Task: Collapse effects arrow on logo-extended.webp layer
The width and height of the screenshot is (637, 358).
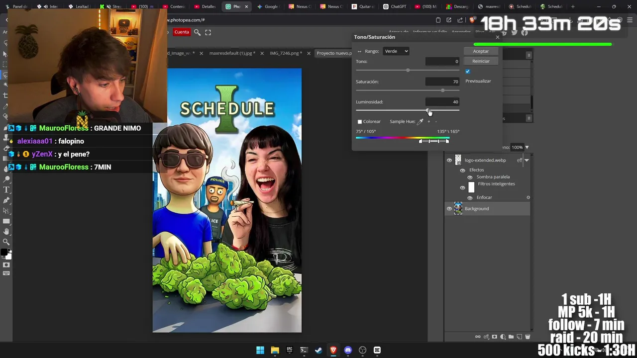Action: pyautogui.click(x=527, y=160)
